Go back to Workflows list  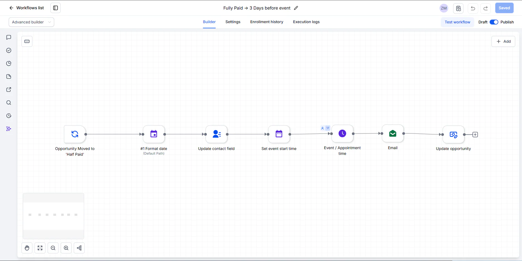tap(26, 8)
